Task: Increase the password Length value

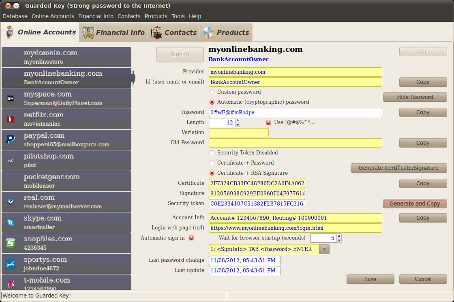Action: click(238, 120)
